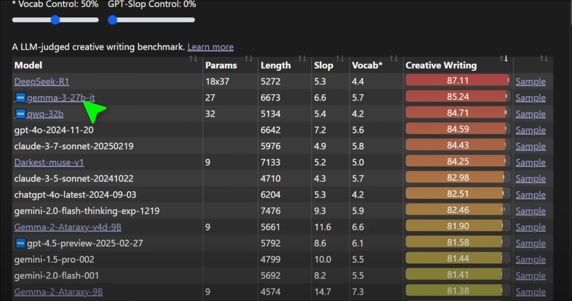The height and width of the screenshot is (301, 572).
Task: Click the Creative Writing column header text
Action: tap(441, 65)
